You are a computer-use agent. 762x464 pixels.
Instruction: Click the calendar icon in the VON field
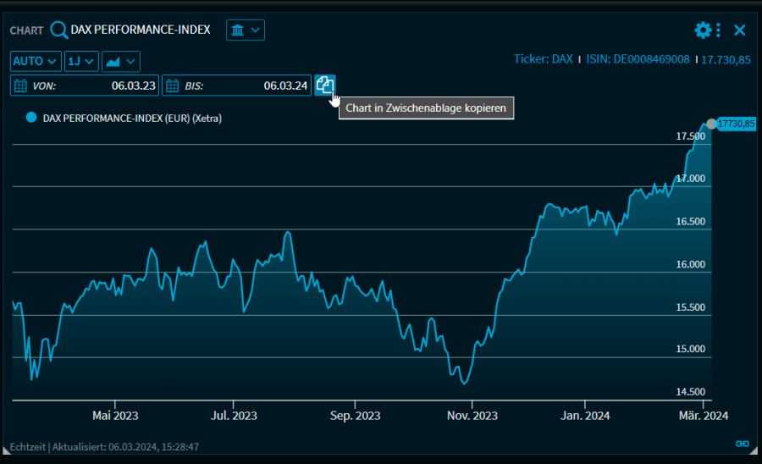pos(21,86)
